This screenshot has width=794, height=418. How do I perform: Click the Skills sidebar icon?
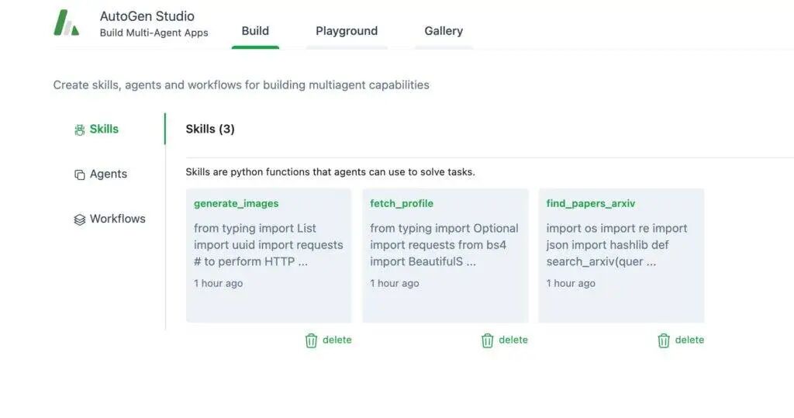79,130
